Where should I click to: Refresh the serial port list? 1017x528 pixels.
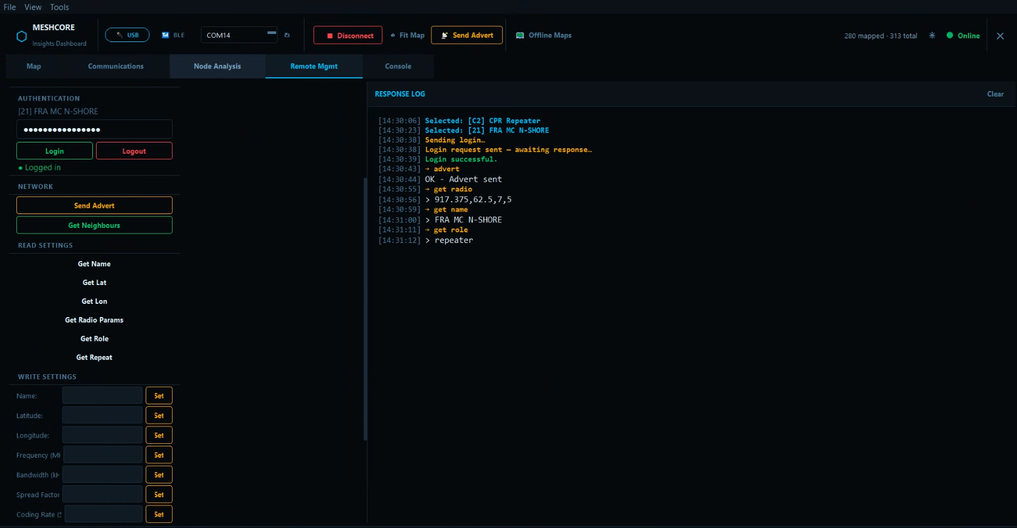pos(287,35)
